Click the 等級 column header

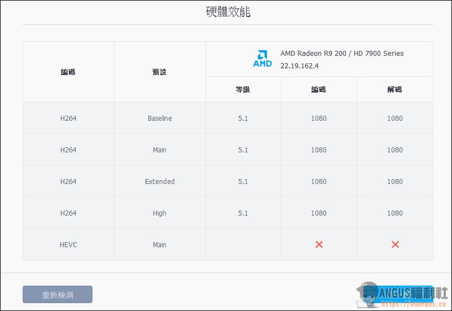243,89
